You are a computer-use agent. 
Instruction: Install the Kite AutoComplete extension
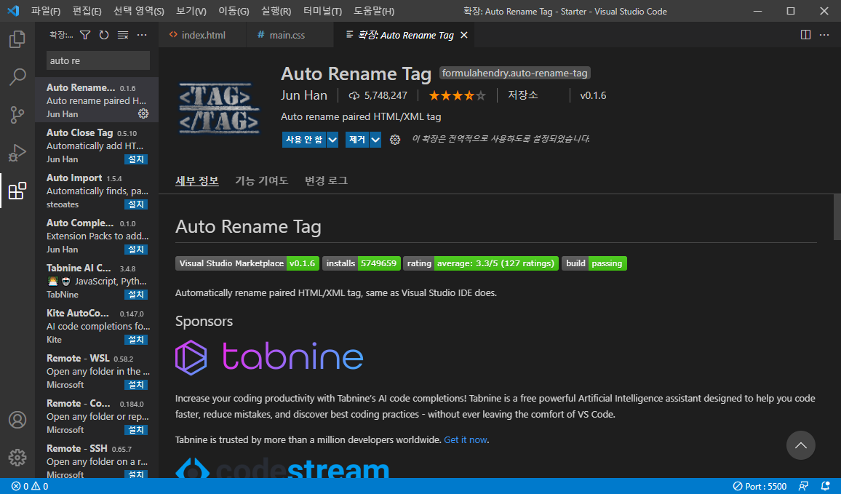click(136, 340)
